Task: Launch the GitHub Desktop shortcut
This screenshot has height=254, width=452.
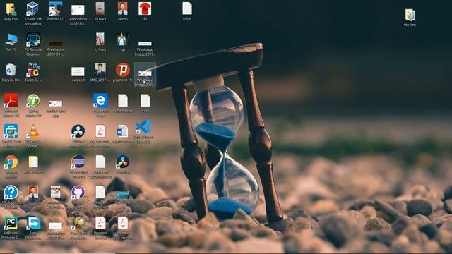Action: pyautogui.click(x=78, y=197)
